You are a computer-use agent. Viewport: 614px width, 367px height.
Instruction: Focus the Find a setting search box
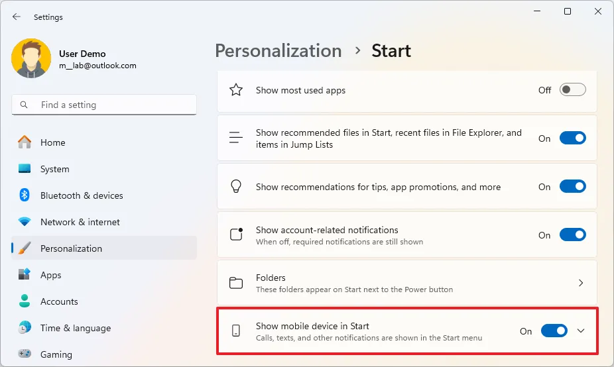click(x=104, y=105)
